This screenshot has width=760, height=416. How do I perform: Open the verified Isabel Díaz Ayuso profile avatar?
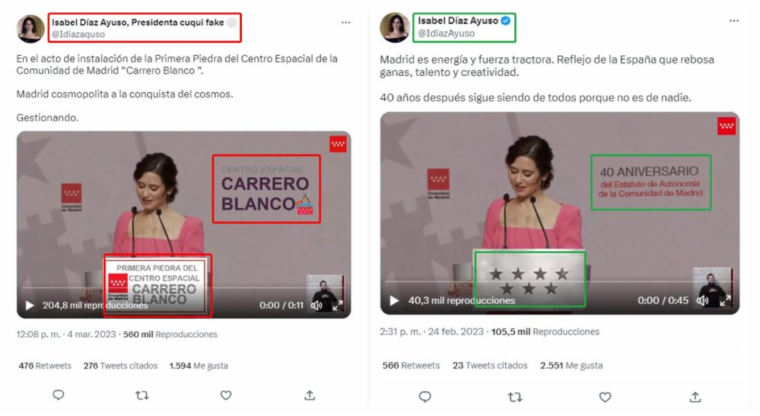point(395,27)
